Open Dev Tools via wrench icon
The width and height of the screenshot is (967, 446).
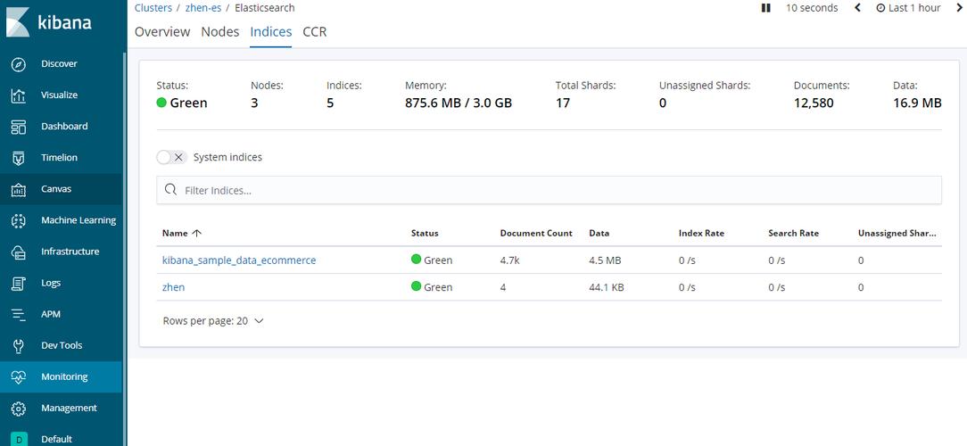click(x=19, y=346)
